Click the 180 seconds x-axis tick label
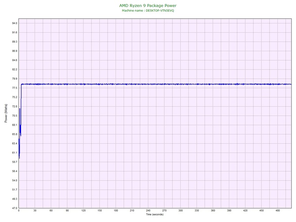The height and width of the screenshot is (222, 296). coord(116,211)
